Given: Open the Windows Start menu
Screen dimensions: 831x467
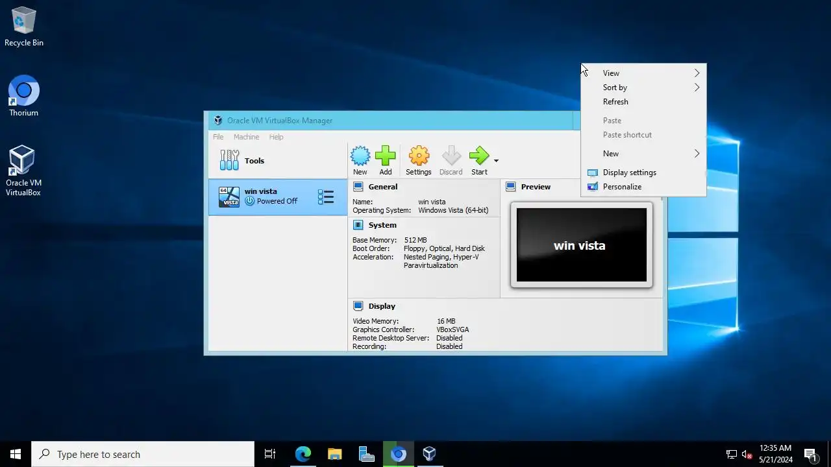Looking at the screenshot, I should click(x=16, y=454).
